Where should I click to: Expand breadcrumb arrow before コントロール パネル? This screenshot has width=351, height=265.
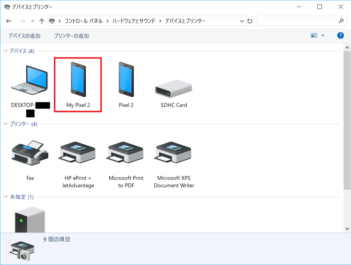(60, 21)
